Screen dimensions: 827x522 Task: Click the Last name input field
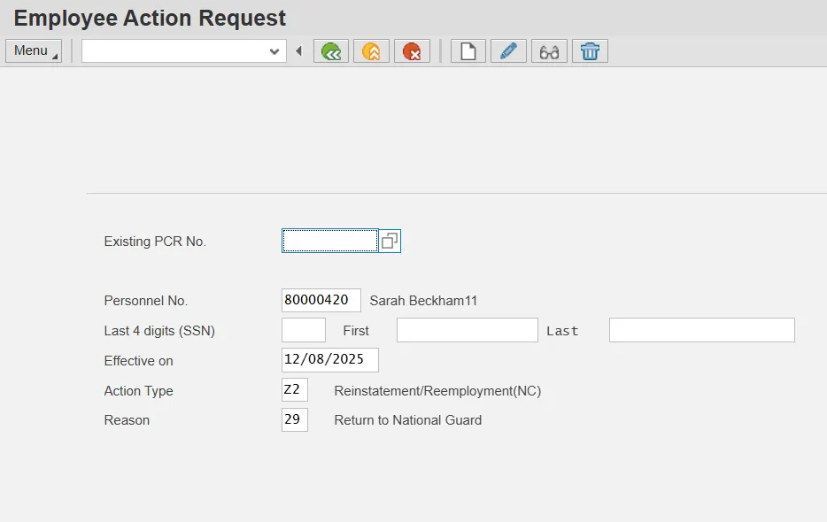701,331
